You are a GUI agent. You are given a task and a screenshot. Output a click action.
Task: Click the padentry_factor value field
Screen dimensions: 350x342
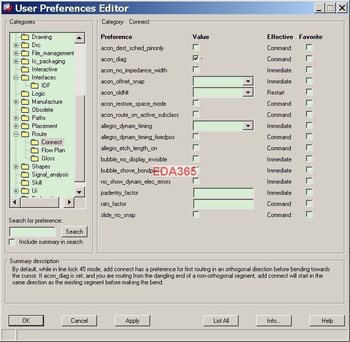click(223, 193)
